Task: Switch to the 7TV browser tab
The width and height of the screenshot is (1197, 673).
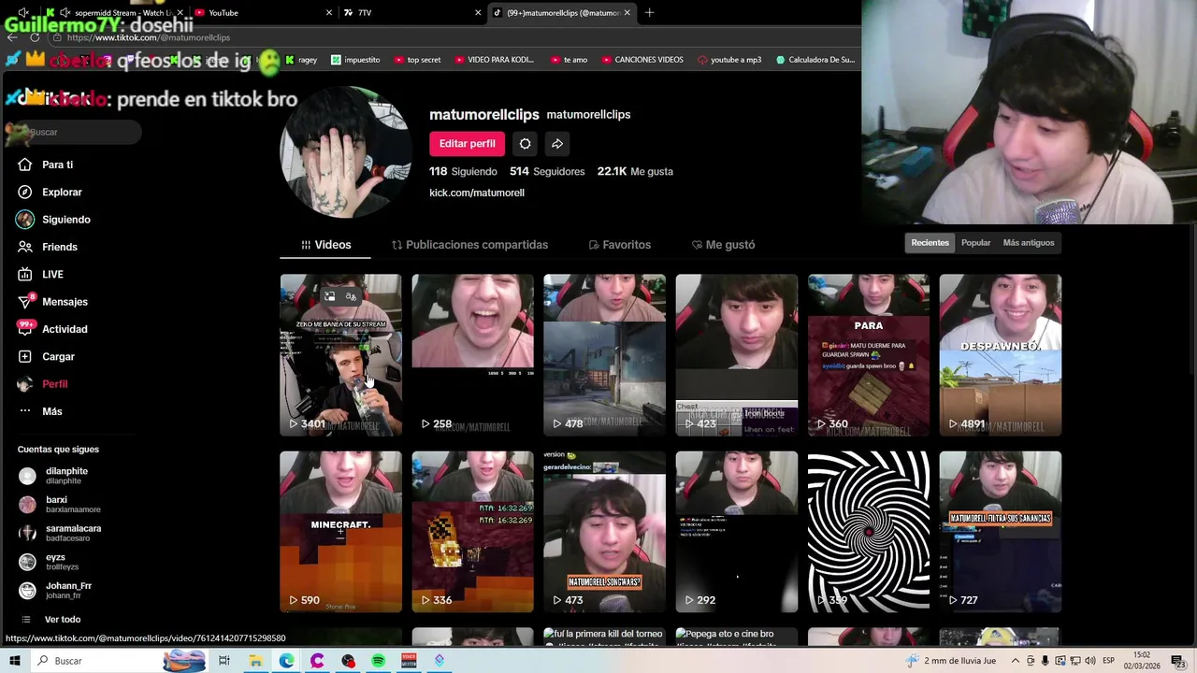Action: (412, 12)
